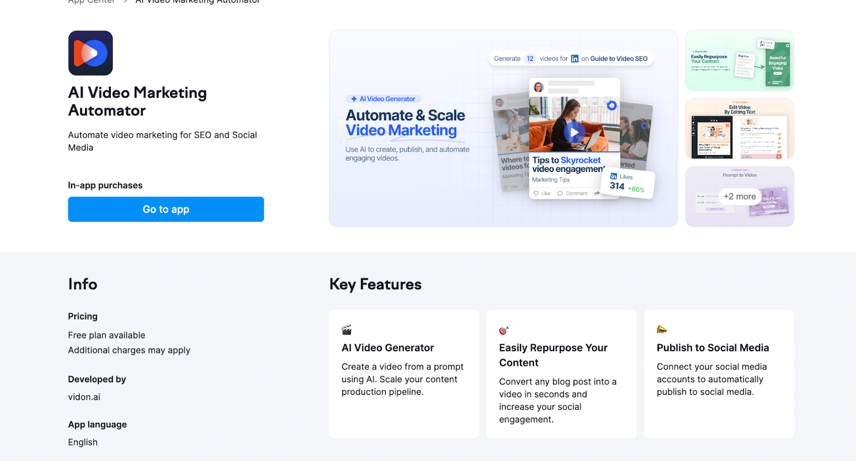Click the Likes 314 stat card in preview

pyautogui.click(x=628, y=184)
